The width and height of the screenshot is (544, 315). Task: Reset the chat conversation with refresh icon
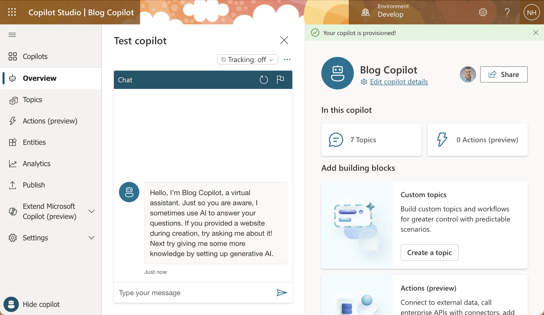point(263,80)
